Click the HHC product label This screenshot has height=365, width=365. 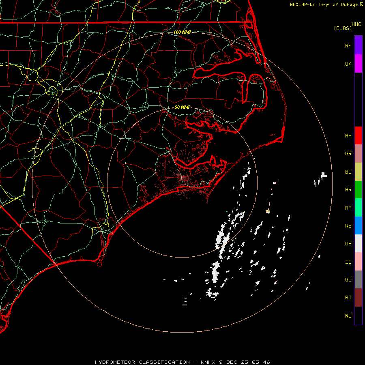[x=356, y=24]
